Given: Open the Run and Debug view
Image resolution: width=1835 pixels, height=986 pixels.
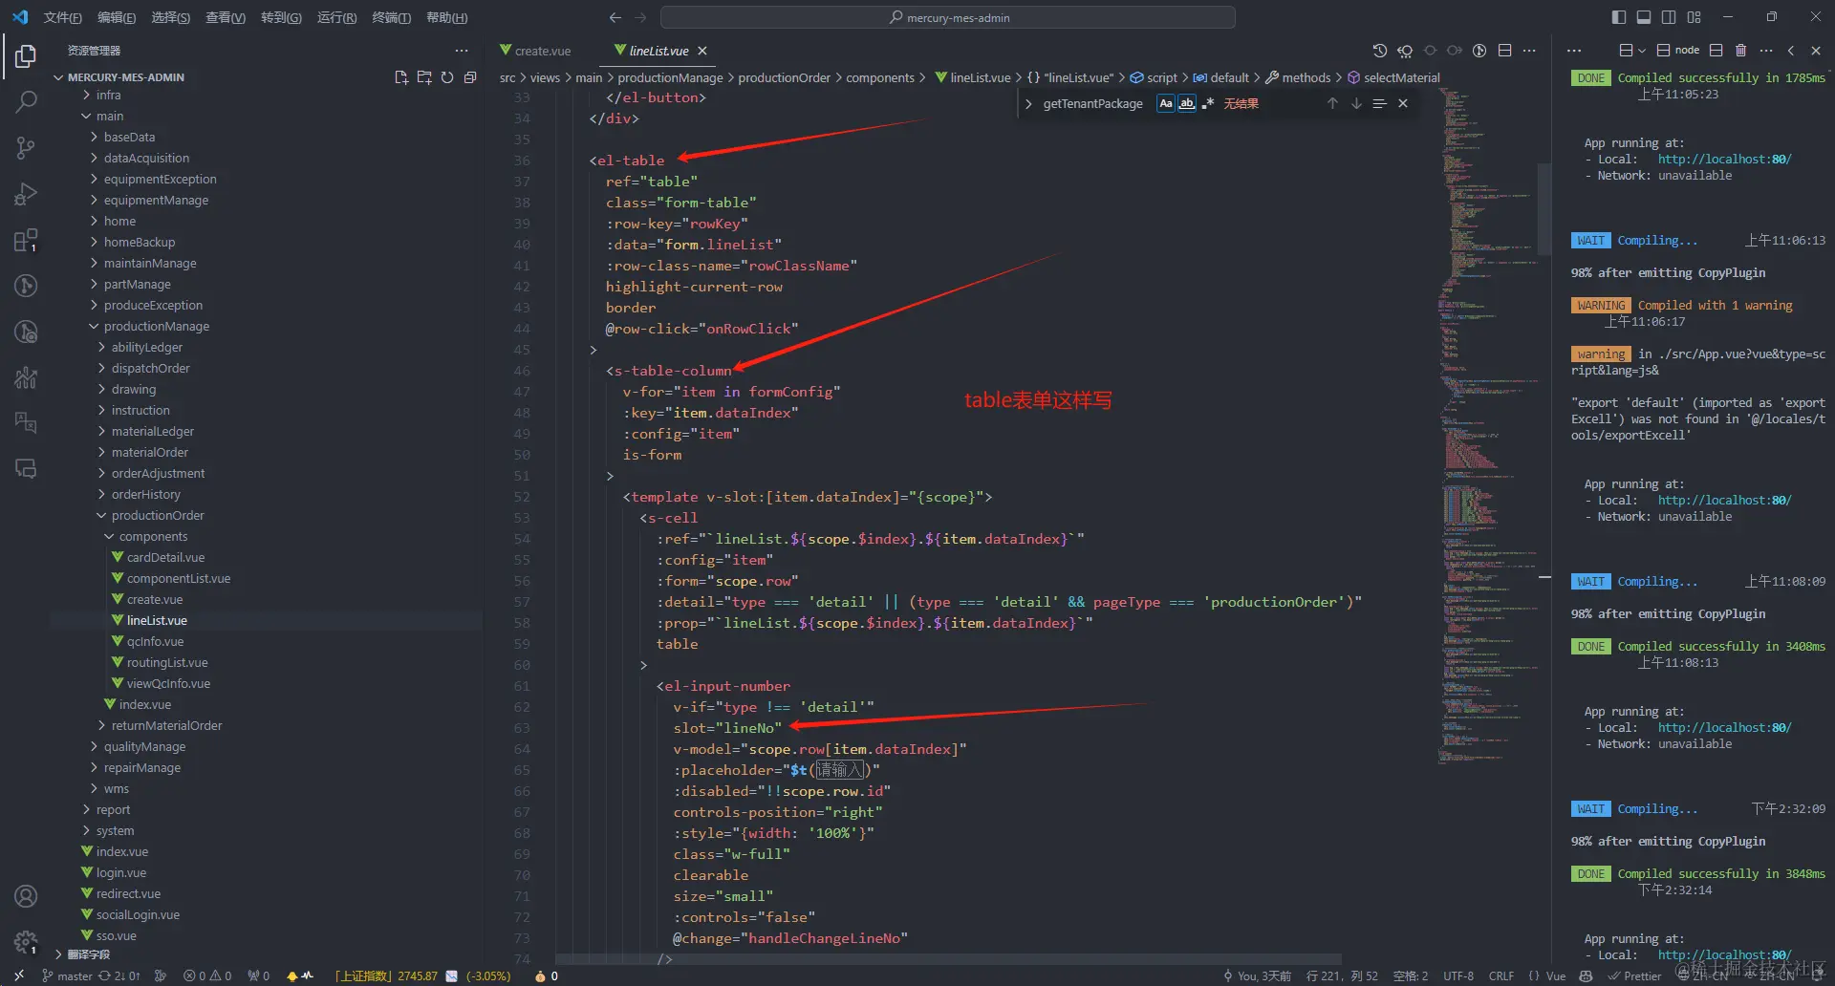Looking at the screenshot, I should point(26,194).
